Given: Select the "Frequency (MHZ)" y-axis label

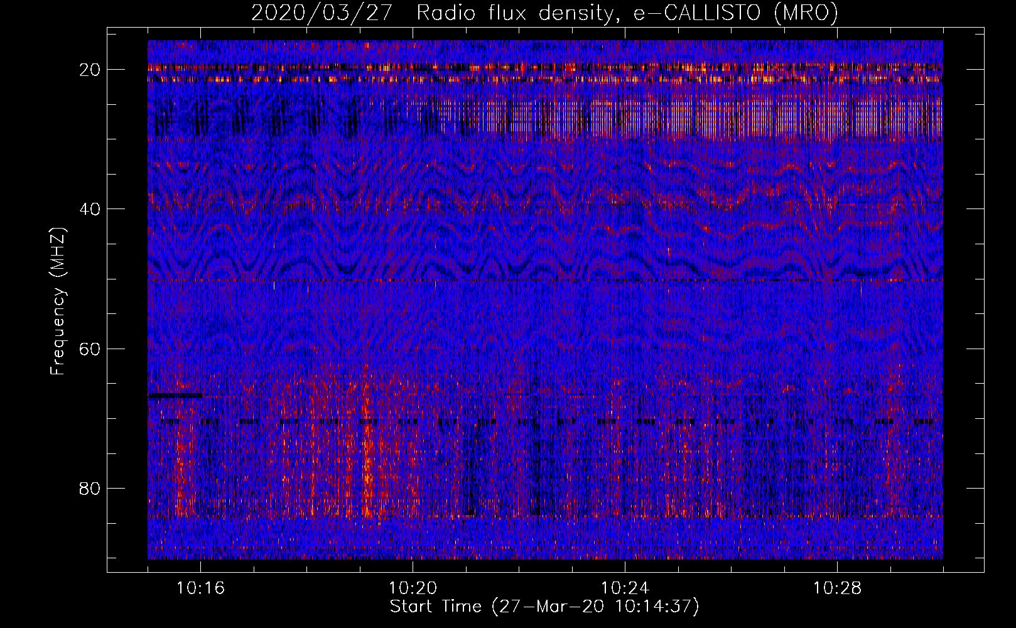Looking at the screenshot, I should 58,301.
